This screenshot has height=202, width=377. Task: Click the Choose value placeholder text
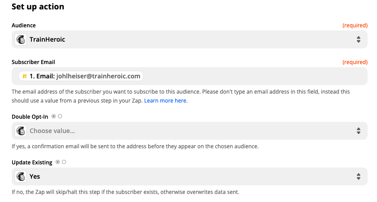click(x=52, y=131)
